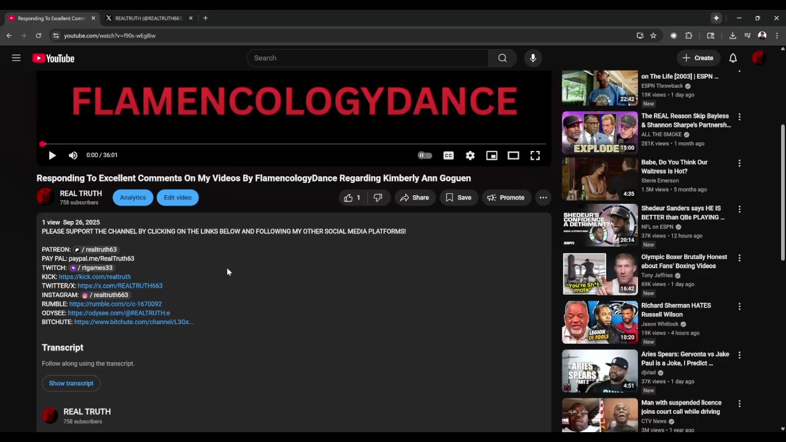Open the YouTube notifications bell
Viewport: 786px width, 442px height.
point(733,58)
